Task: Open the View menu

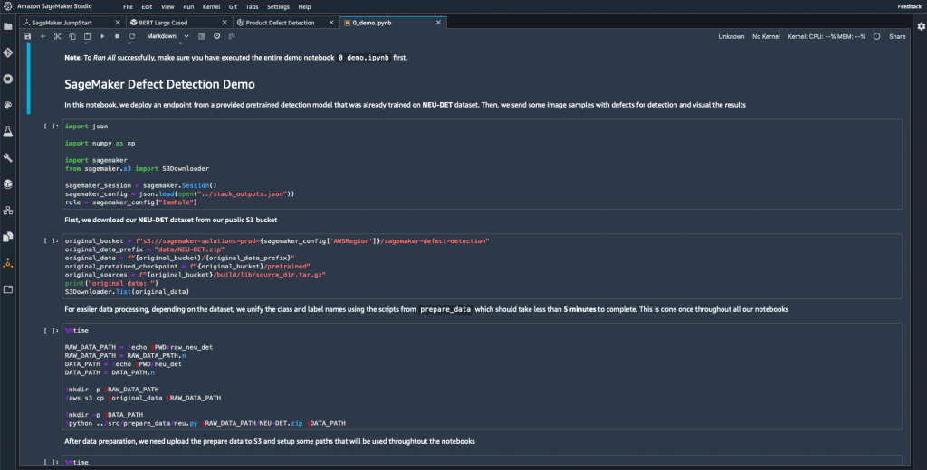Action: [x=167, y=7]
